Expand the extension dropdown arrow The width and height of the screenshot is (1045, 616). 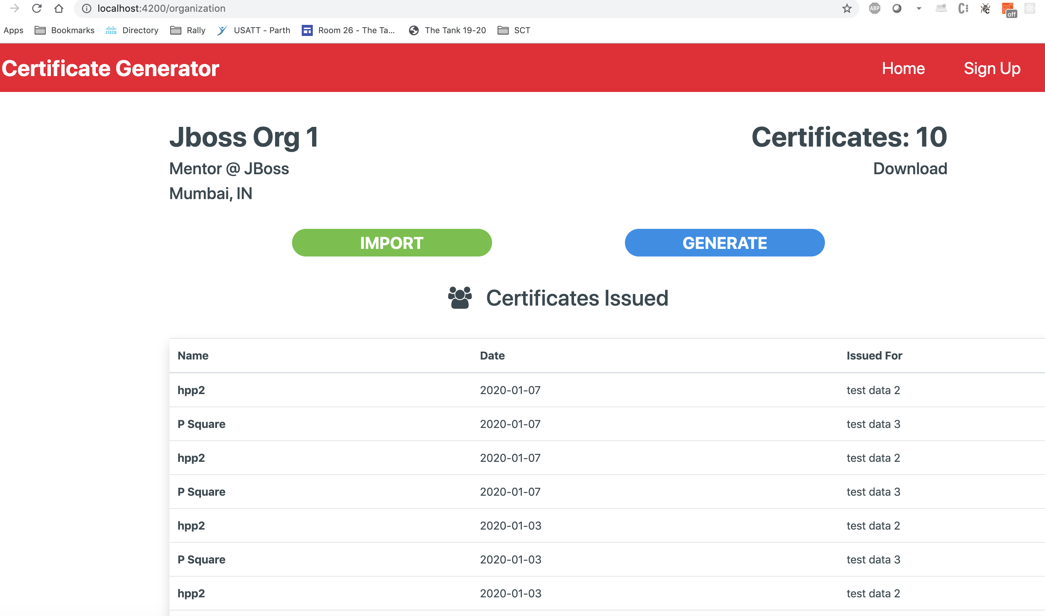click(919, 8)
